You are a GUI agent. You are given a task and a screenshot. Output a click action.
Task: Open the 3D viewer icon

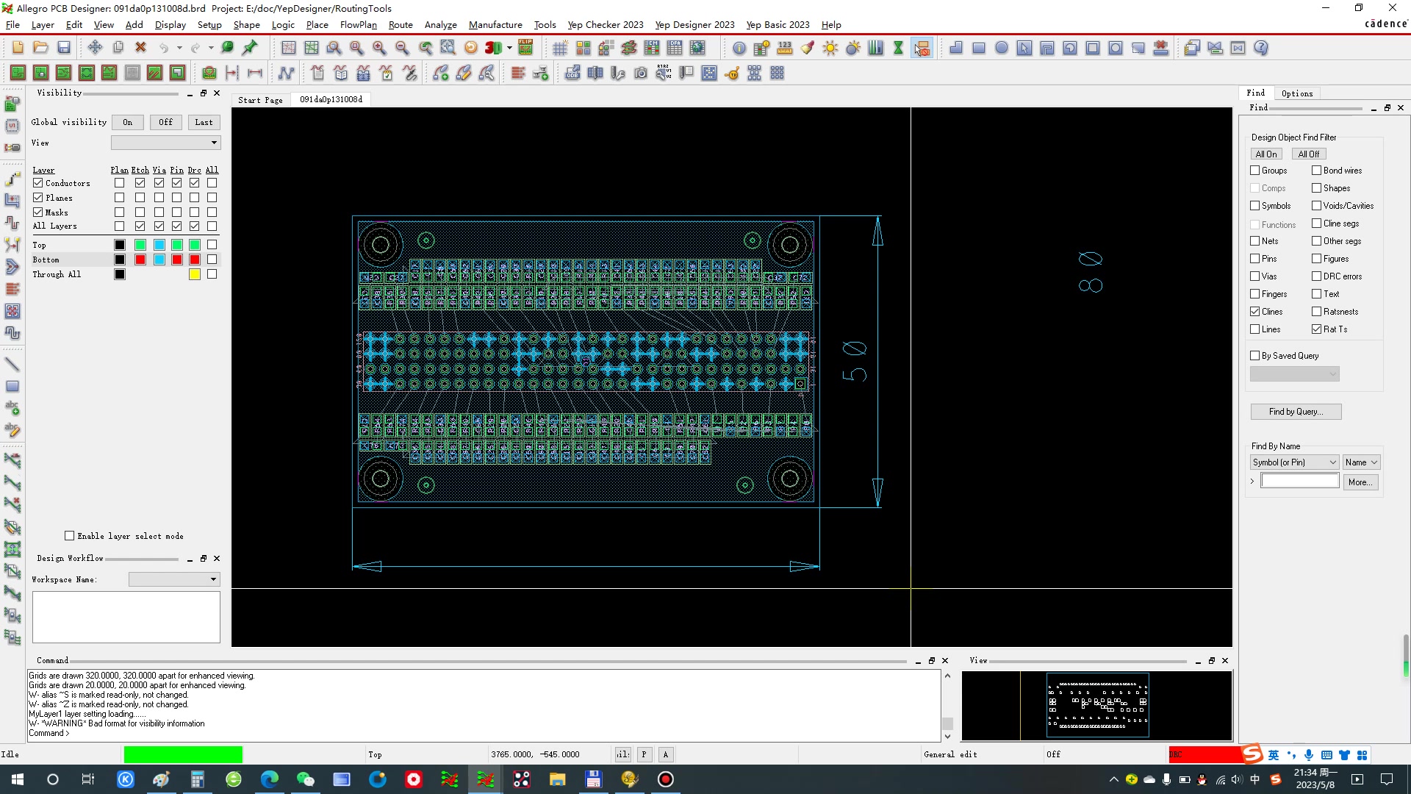(493, 48)
